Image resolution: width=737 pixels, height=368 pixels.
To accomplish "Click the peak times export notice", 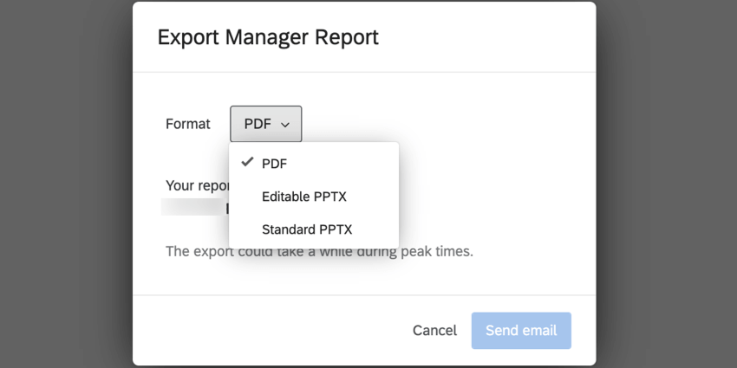I will [x=320, y=252].
